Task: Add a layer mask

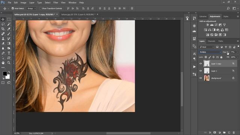Action: tap(215, 132)
